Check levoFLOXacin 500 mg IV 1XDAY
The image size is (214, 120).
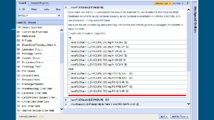click(x=69, y=56)
